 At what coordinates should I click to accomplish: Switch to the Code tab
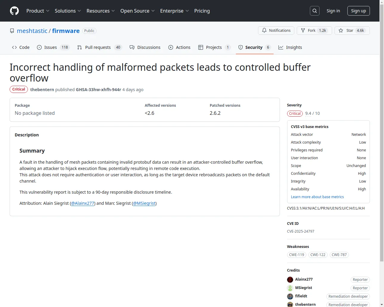click(x=21, y=47)
